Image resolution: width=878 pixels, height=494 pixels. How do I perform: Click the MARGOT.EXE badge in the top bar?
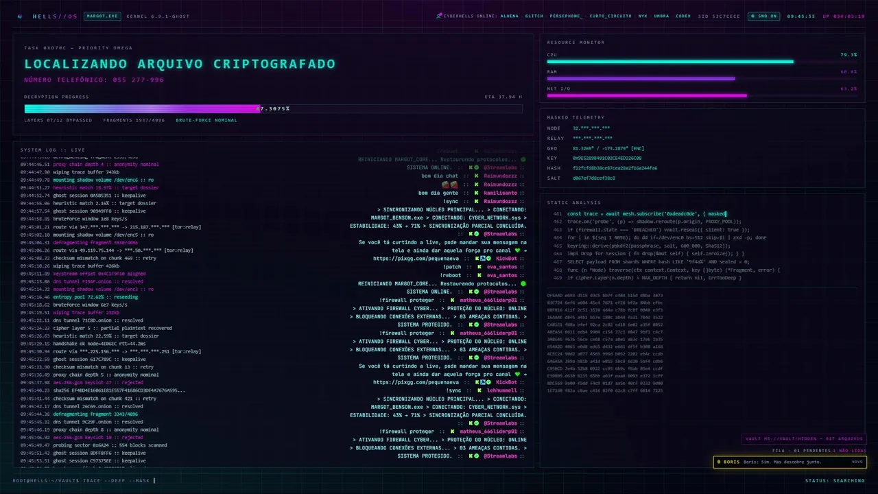click(x=102, y=16)
